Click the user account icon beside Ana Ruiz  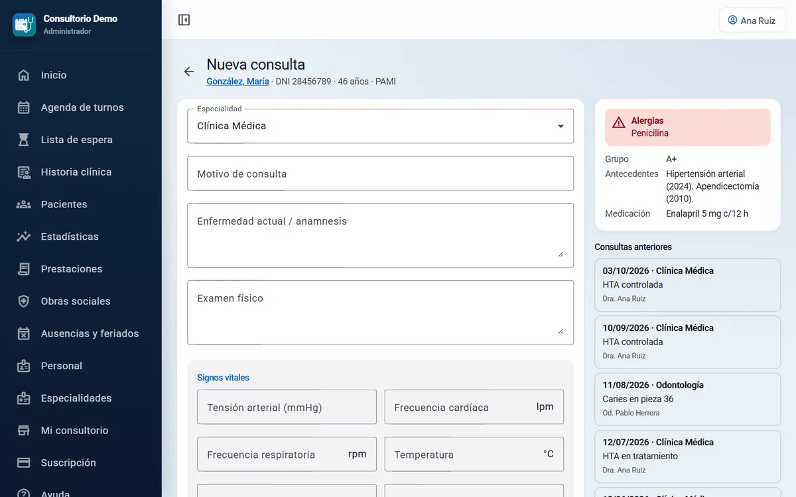(732, 20)
